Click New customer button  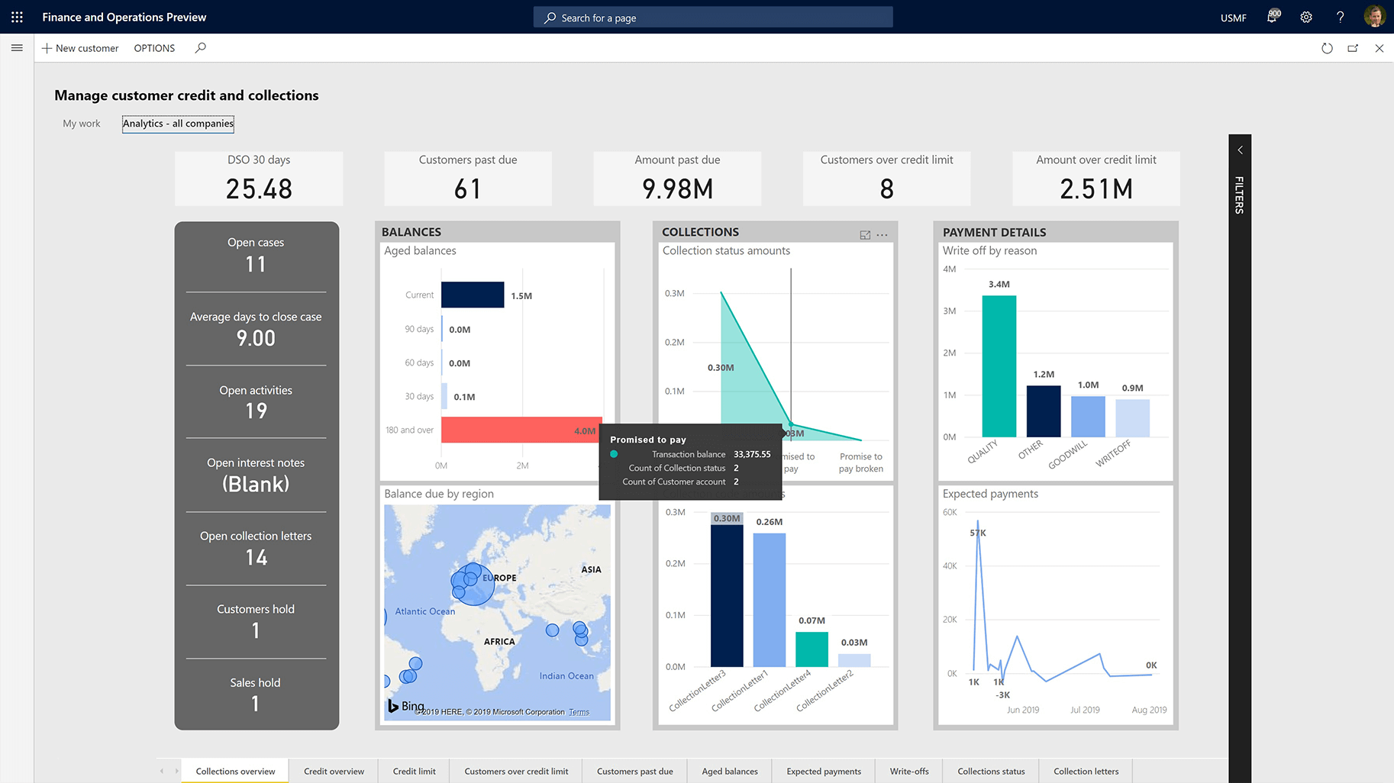[x=80, y=48]
